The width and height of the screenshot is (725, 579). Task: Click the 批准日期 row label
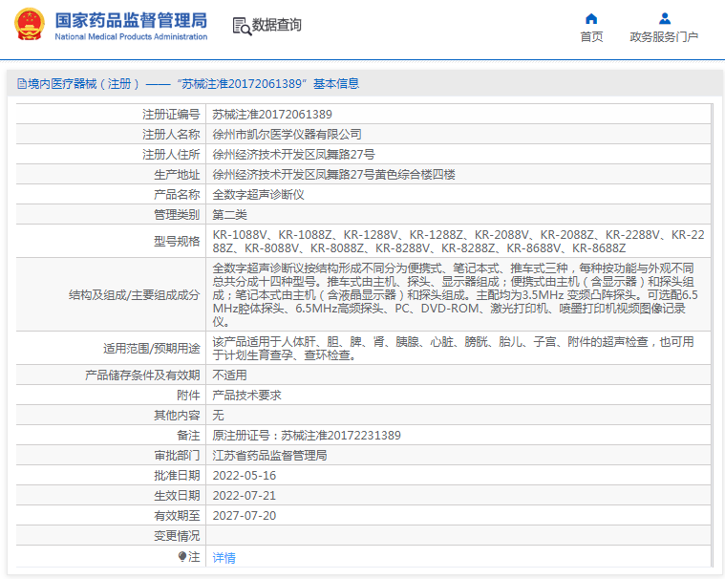(x=177, y=476)
